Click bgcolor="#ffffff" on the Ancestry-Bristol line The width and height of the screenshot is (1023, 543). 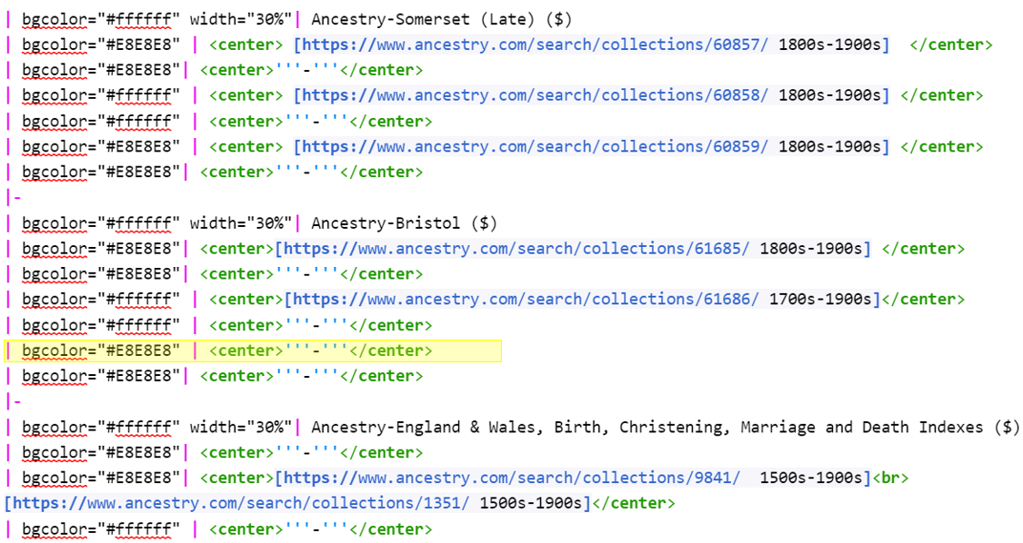point(101,223)
